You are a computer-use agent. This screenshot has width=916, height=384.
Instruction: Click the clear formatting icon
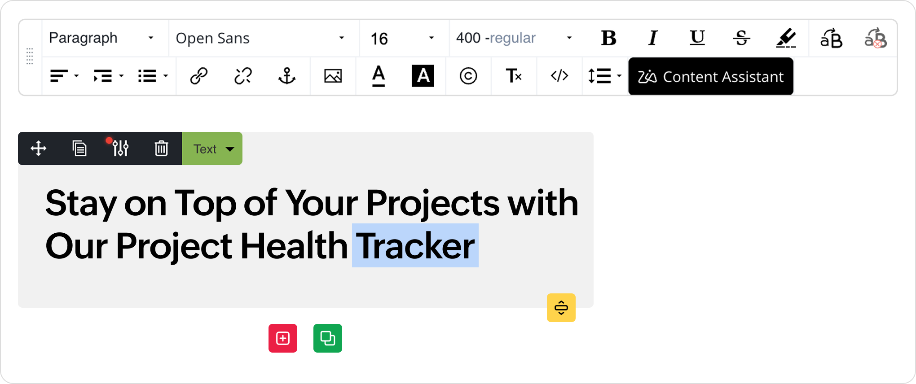[514, 76]
